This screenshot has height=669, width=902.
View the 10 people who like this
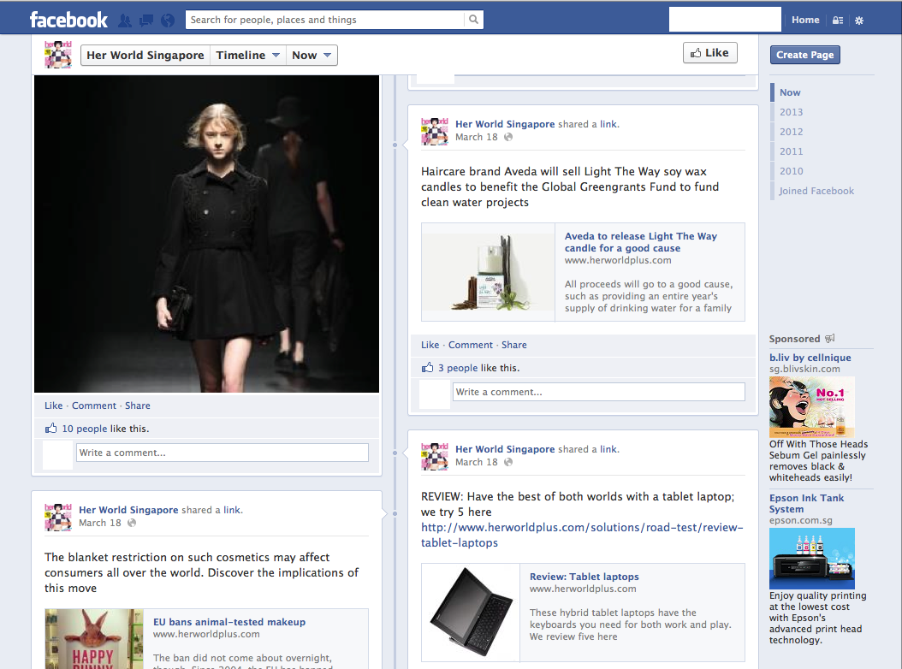click(x=85, y=429)
